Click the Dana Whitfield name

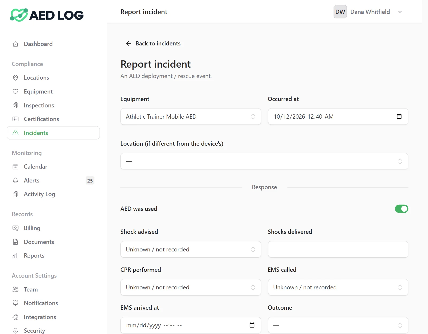coord(370,12)
